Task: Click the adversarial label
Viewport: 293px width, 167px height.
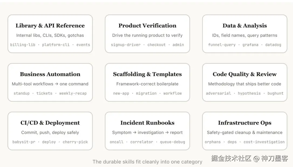Action: click(218, 93)
